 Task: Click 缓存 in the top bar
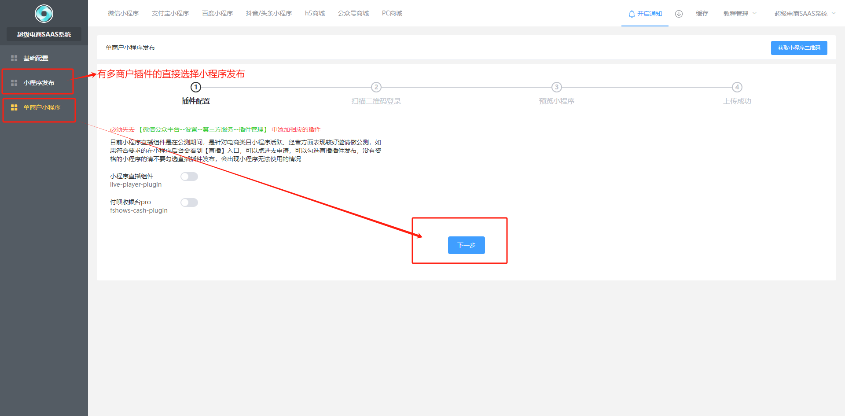pyautogui.click(x=702, y=14)
